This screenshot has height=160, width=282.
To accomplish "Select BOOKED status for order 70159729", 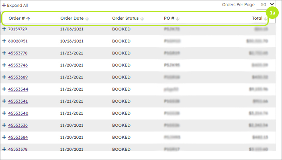I will click(x=121, y=29).
